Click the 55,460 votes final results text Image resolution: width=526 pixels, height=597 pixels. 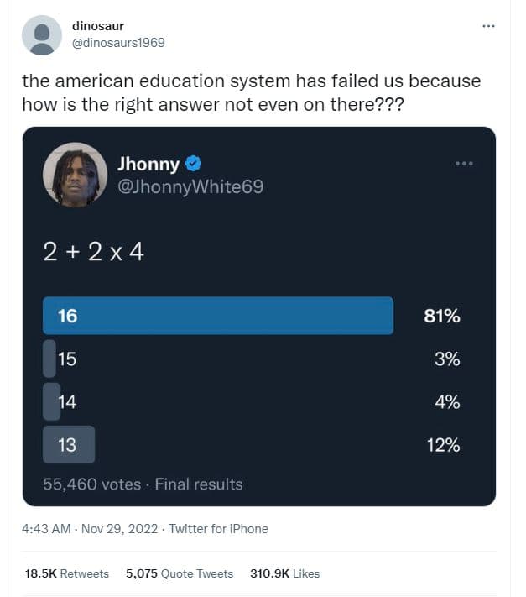click(x=143, y=484)
